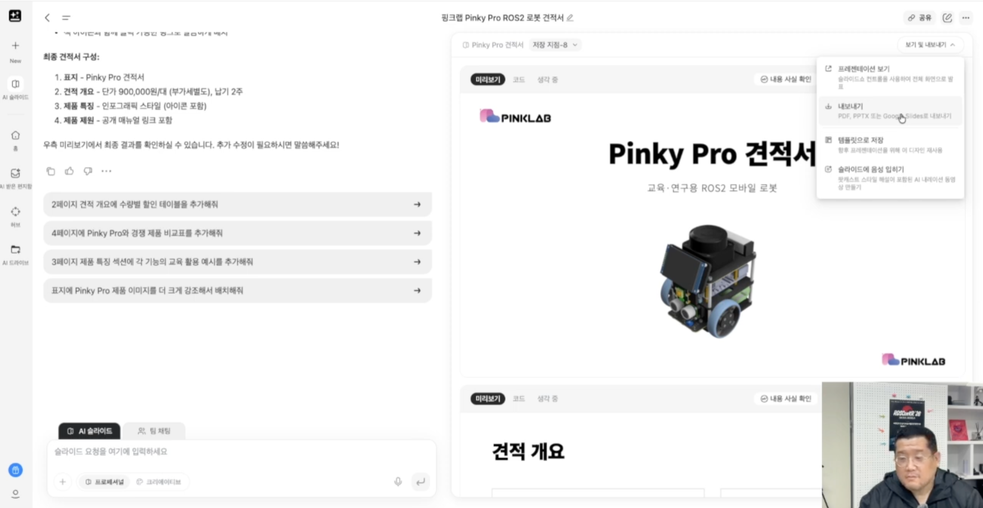The width and height of the screenshot is (983, 508).
Task: Open the AI 슬라이드 sidebar icon
Action: [x=15, y=84]
